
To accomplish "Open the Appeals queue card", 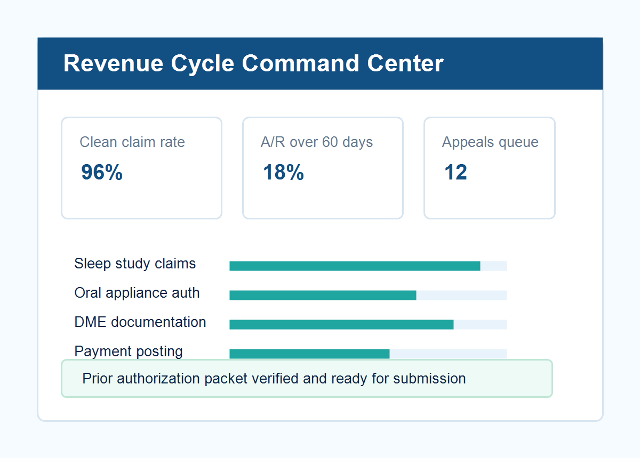I will tap(490, 168).
